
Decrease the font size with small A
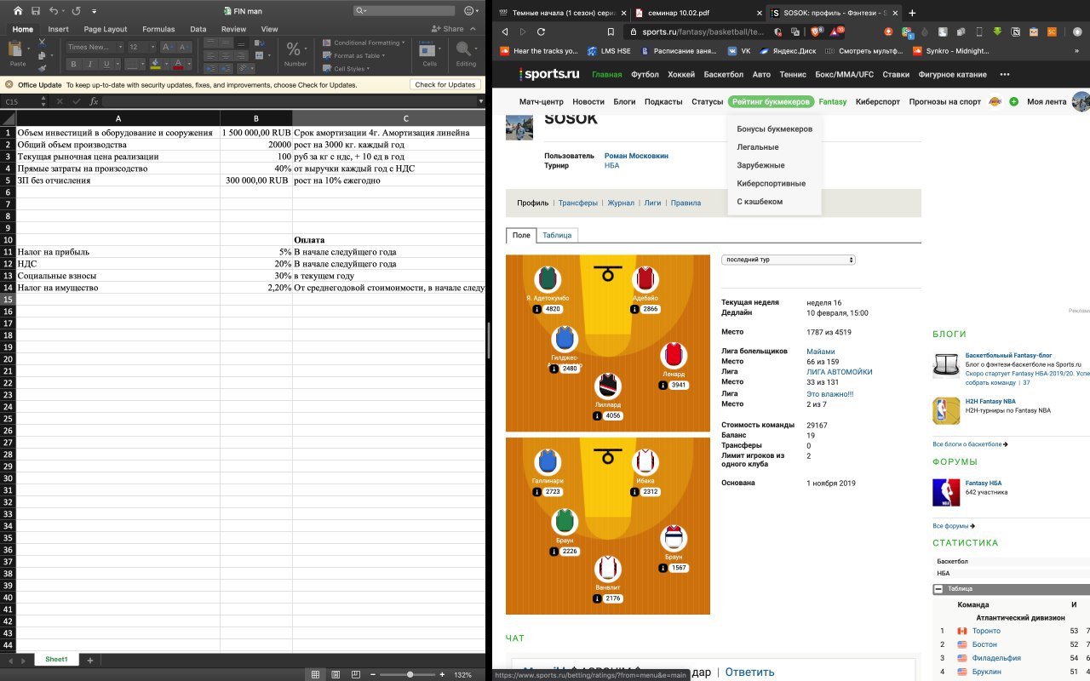[183, 47]
